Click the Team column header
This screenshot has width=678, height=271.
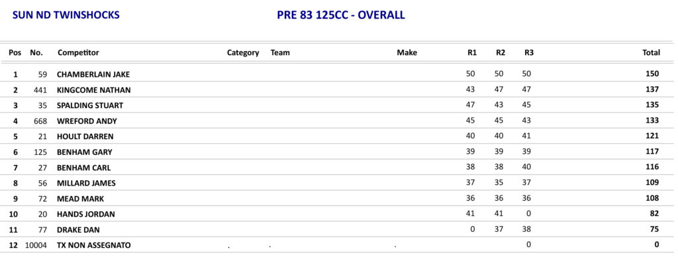coord(280,52)
